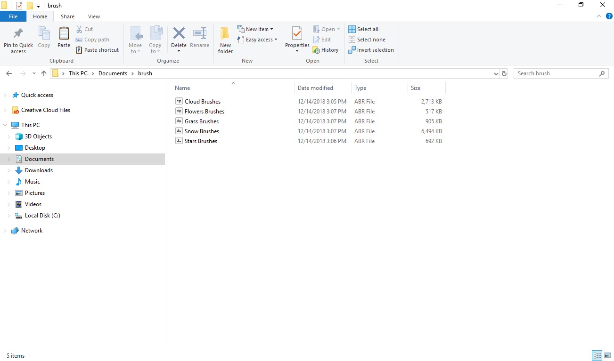Open the Easy access dropdown
This screenshot has height=361, width=614.
point(257,40)
